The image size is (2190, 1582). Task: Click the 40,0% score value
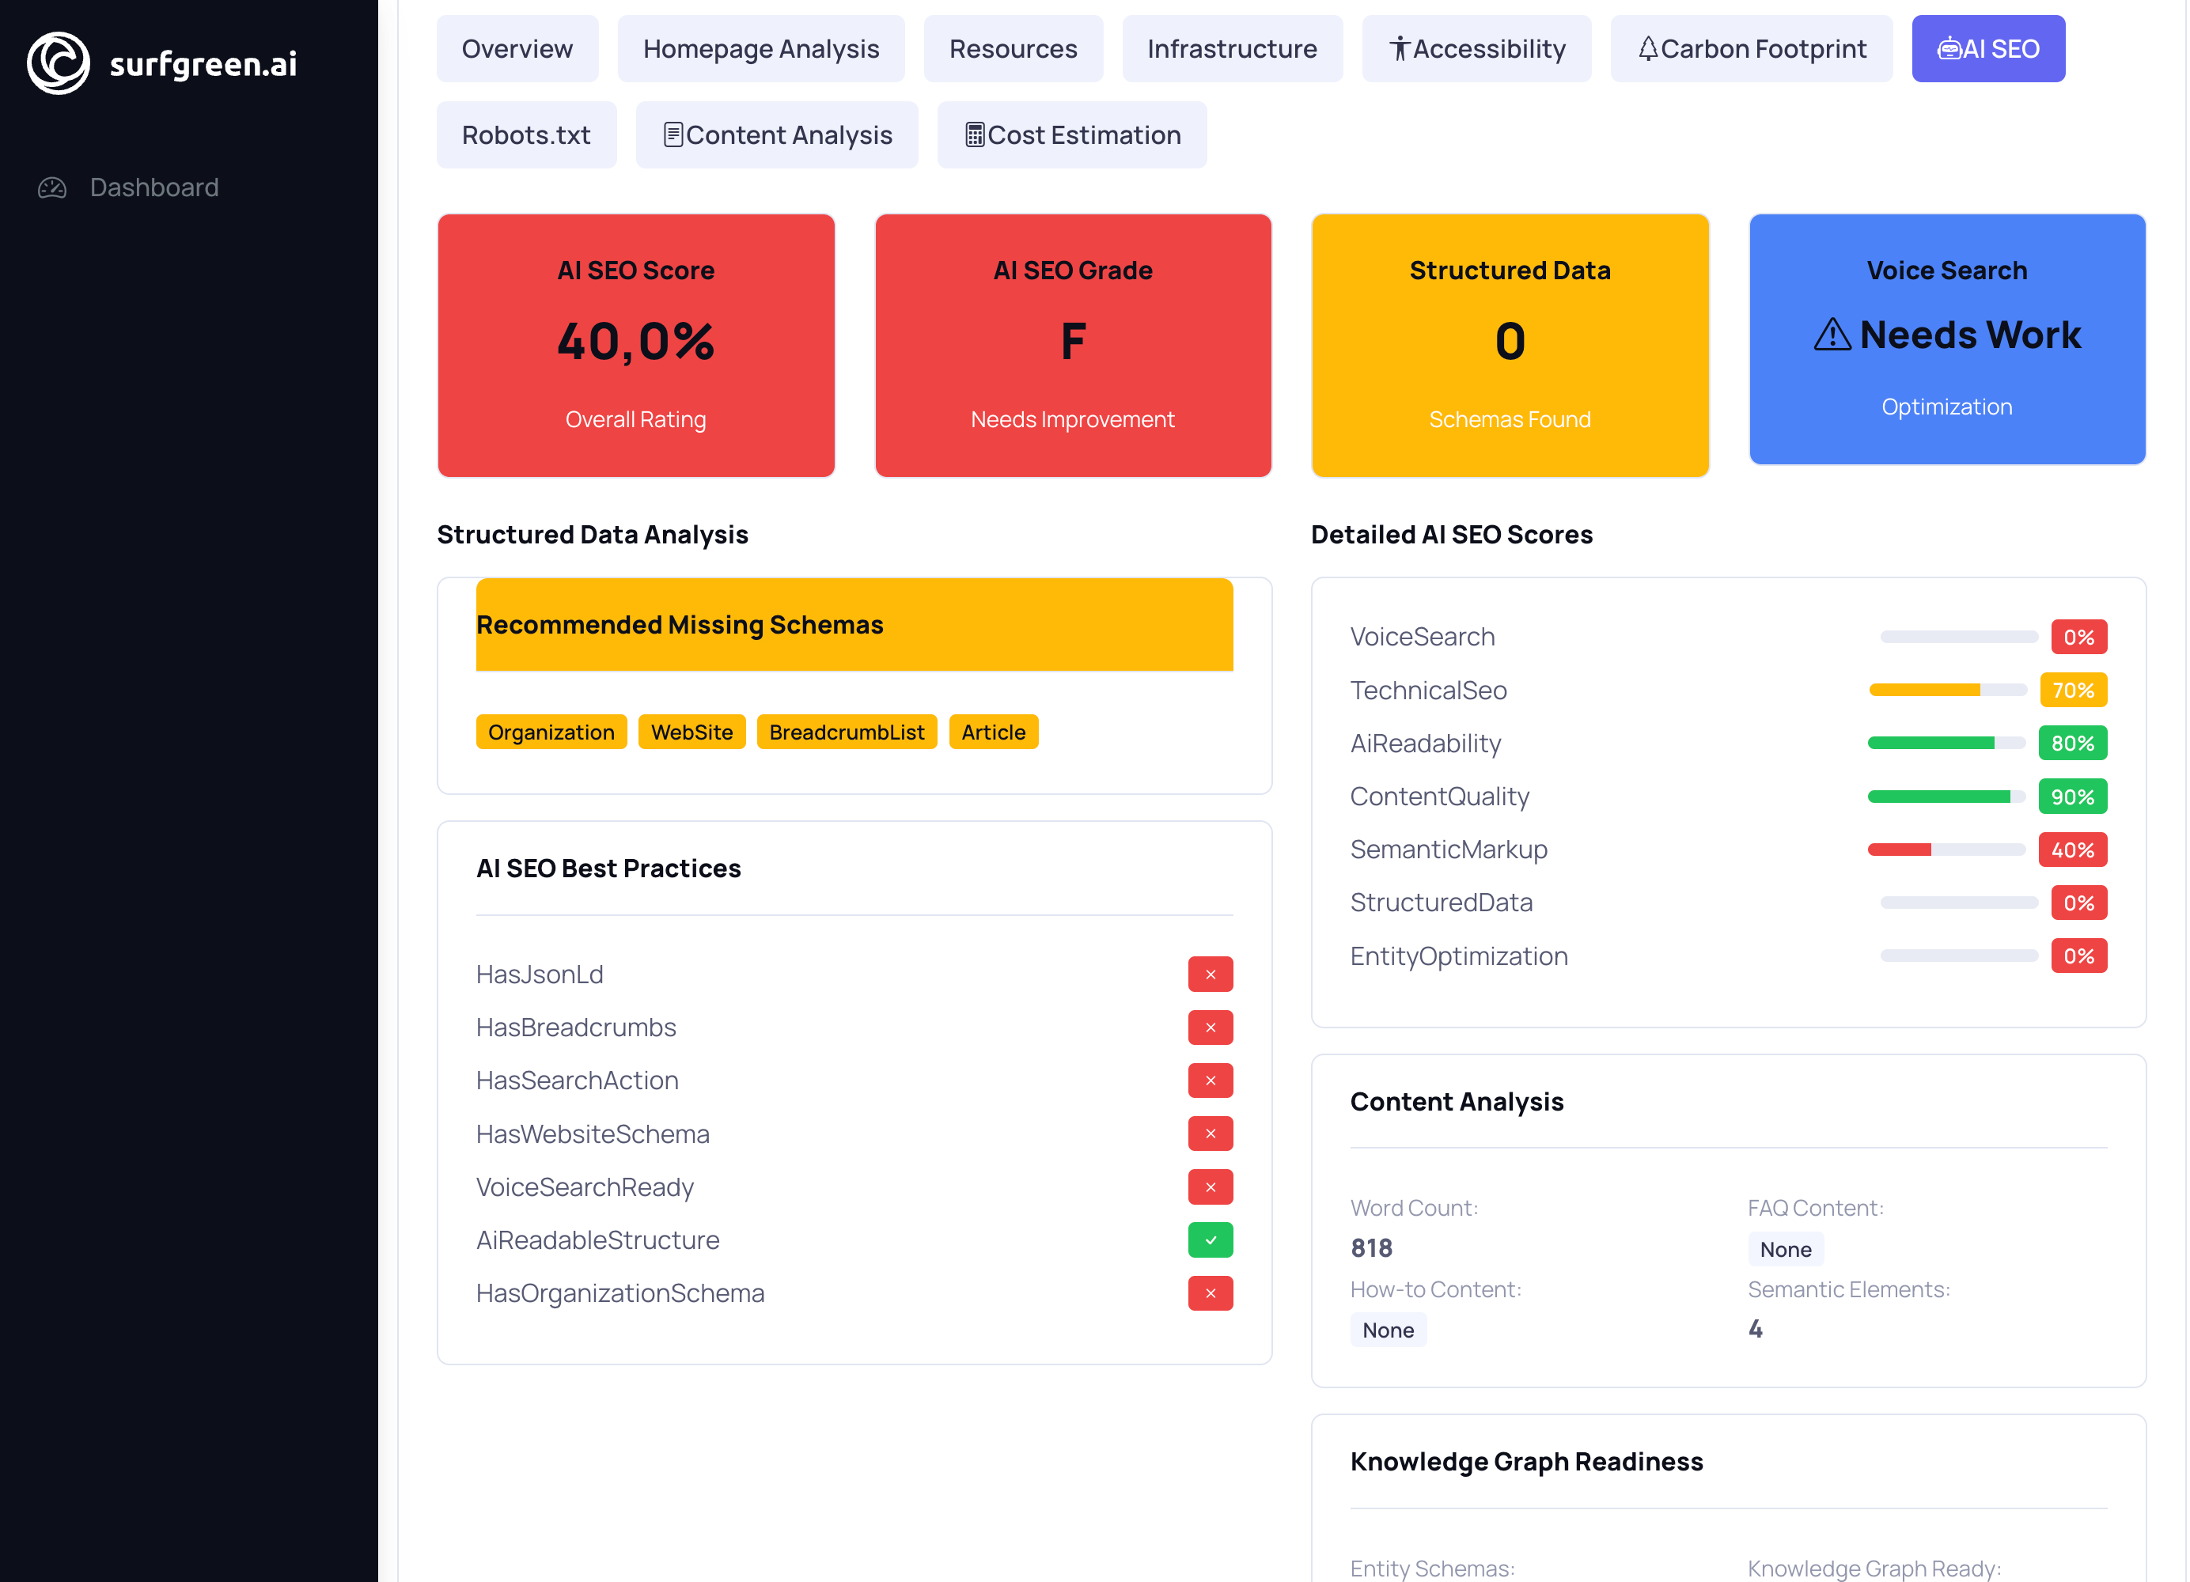coord(635,341)
